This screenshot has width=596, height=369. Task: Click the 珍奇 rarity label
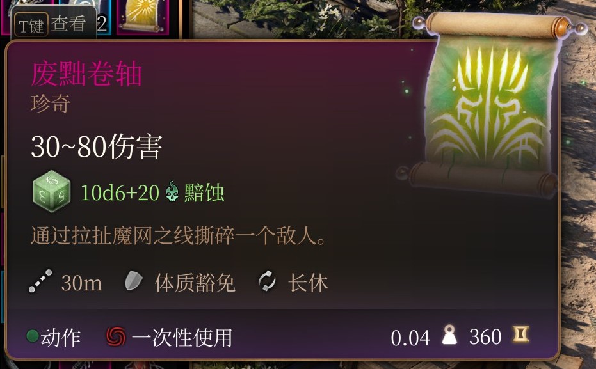51,103
